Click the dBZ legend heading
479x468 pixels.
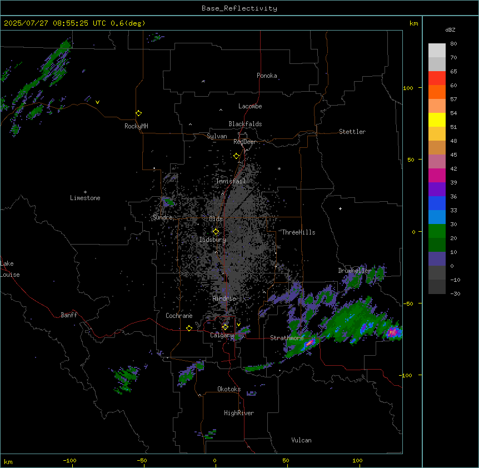pyautogui.click(x=450, y=29)
